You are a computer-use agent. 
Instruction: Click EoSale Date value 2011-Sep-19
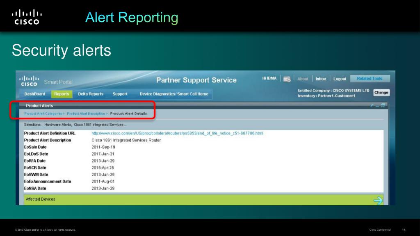(x=103, y=147)
